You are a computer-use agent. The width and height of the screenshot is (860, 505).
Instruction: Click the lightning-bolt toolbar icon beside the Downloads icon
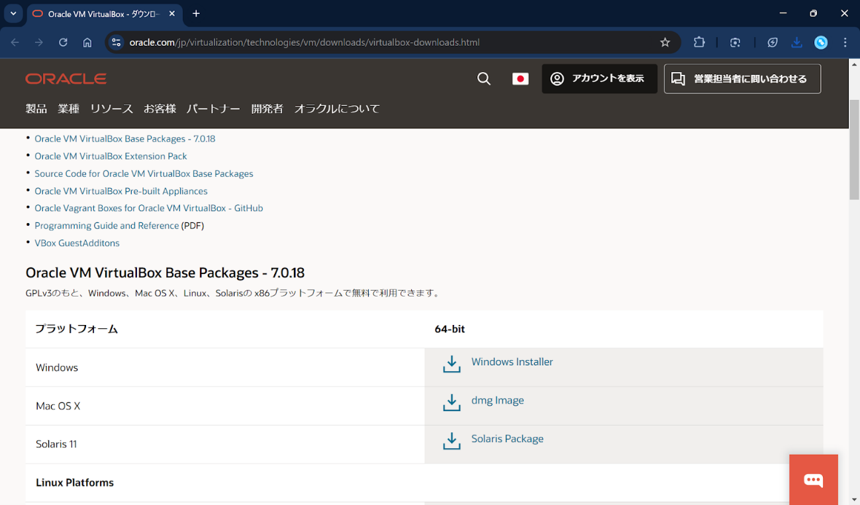[x=773, y=42]
